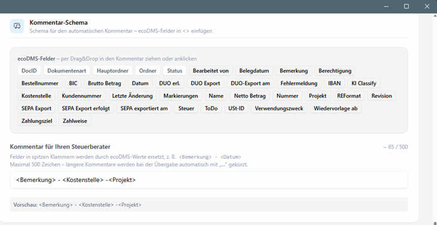Viewport: 437px width, 225px height.
Task: Add the Fehlermeldung field
Action: (299, 83)
